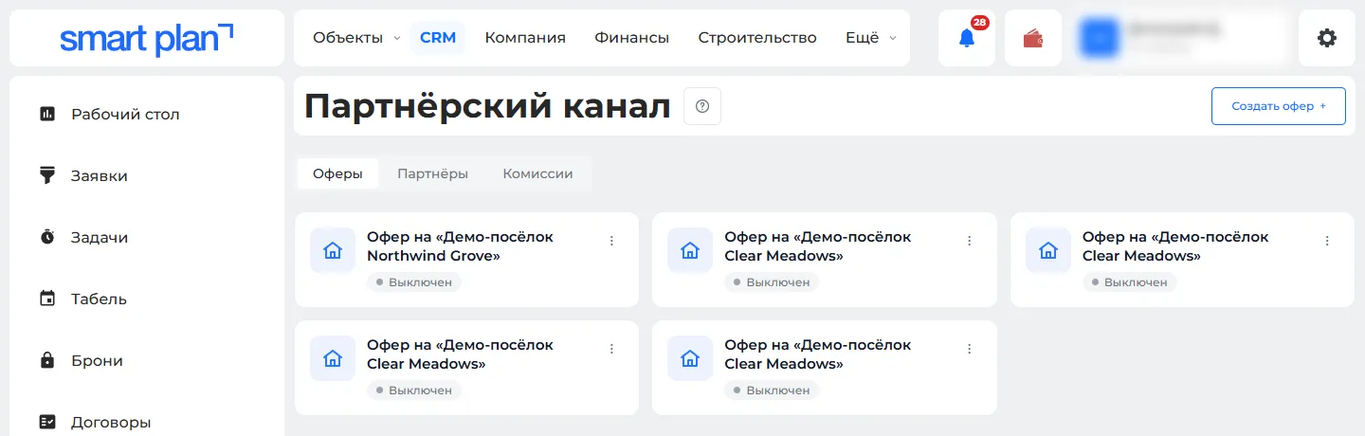
Task: Switch to the Оферы tab
Action: pos(338,173)
